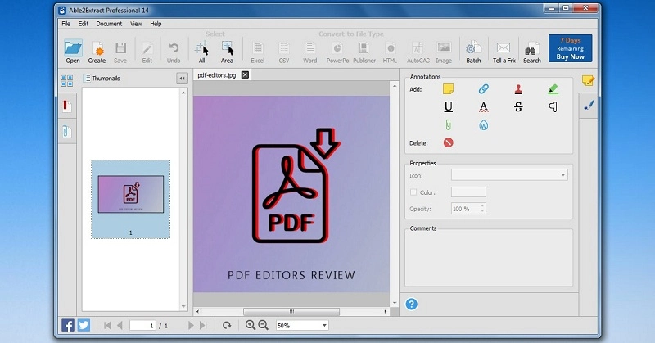Enable the Color checkbox in Properties
655x343 pixels.
click(x=413, y=192)
